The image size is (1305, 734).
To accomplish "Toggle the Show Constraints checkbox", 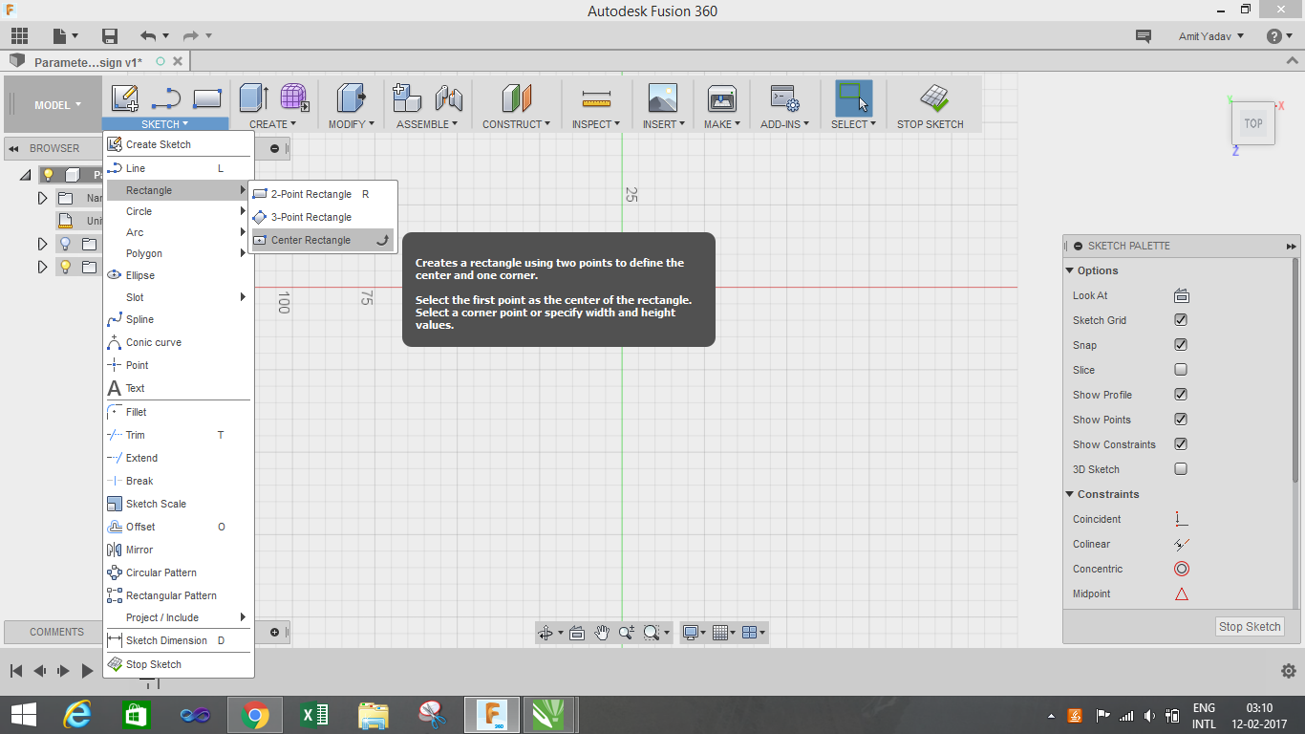I will 1181,444.
